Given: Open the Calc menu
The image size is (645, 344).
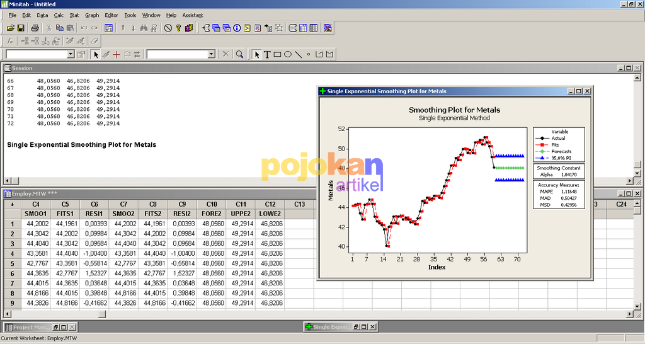Looking at the screenshot, I should click(x=59, y=15).
